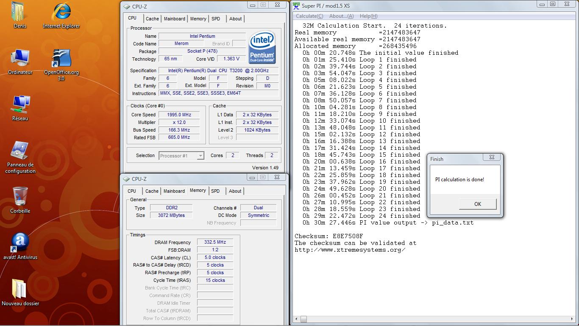This screenshot has width=579, height=326.
Task: Click the Multiplier x 12.0 value
Action: click(179, 122)
